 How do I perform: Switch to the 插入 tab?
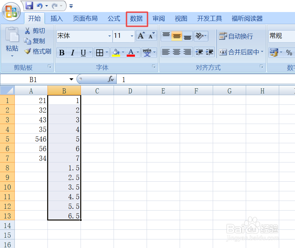(56, 19)
